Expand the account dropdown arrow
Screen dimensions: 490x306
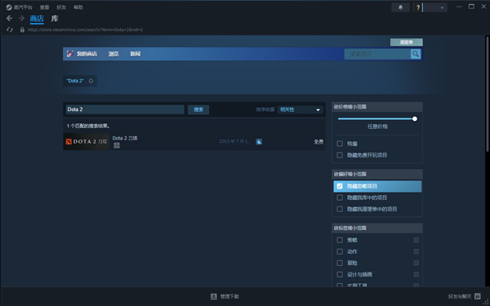tap(442, 8)
